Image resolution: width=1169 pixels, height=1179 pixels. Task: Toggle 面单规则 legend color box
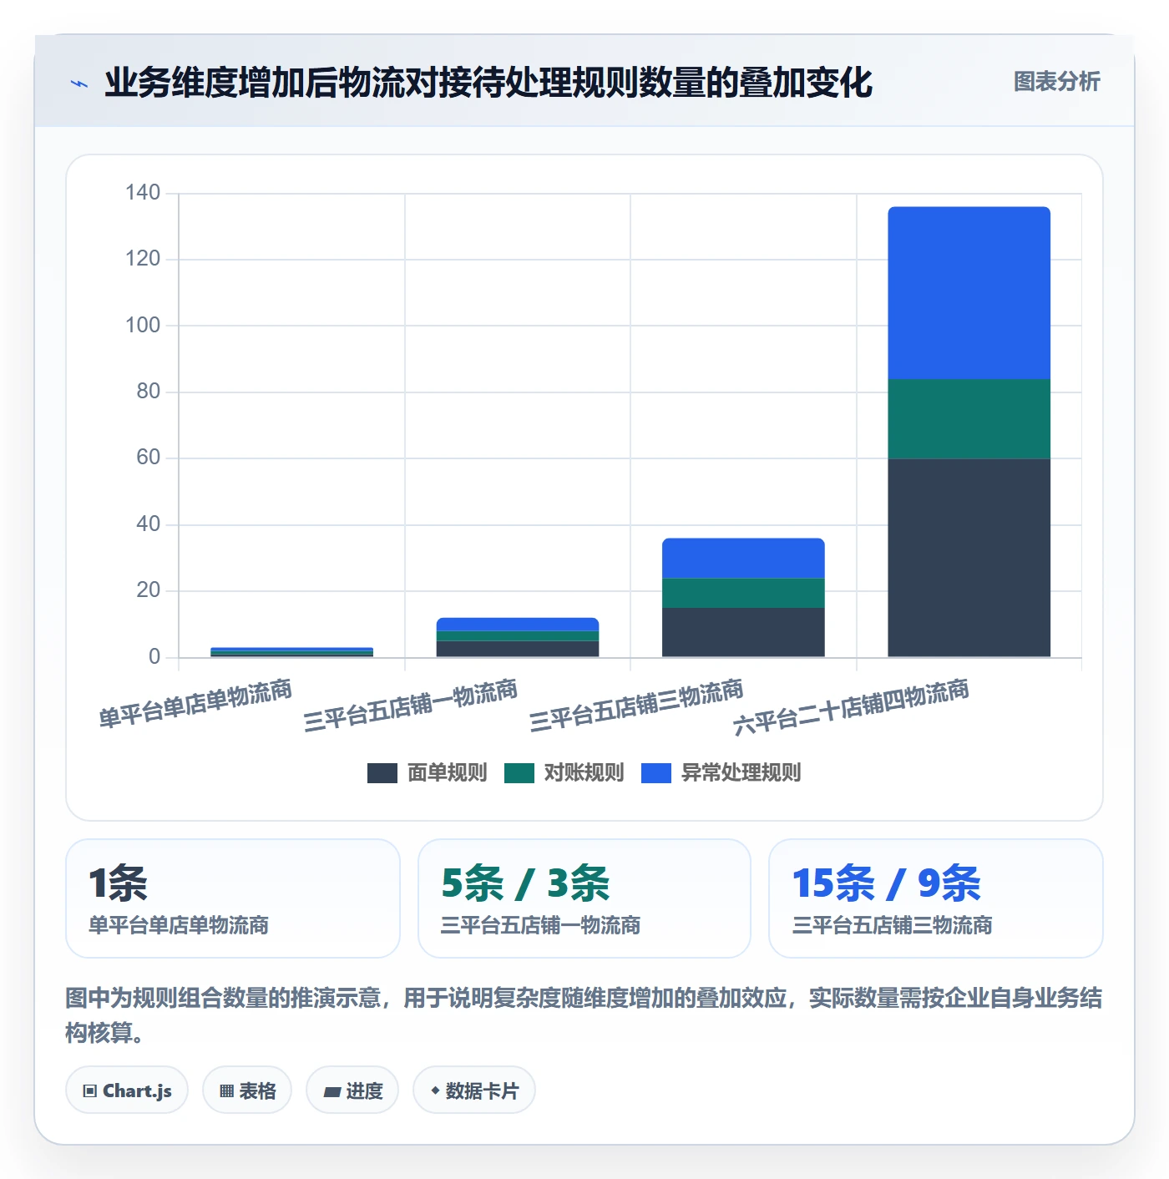click(x=382, y=773)
